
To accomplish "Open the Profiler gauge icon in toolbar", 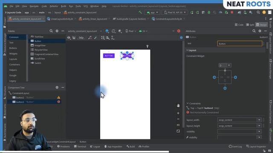I will [x=221, y=12].
